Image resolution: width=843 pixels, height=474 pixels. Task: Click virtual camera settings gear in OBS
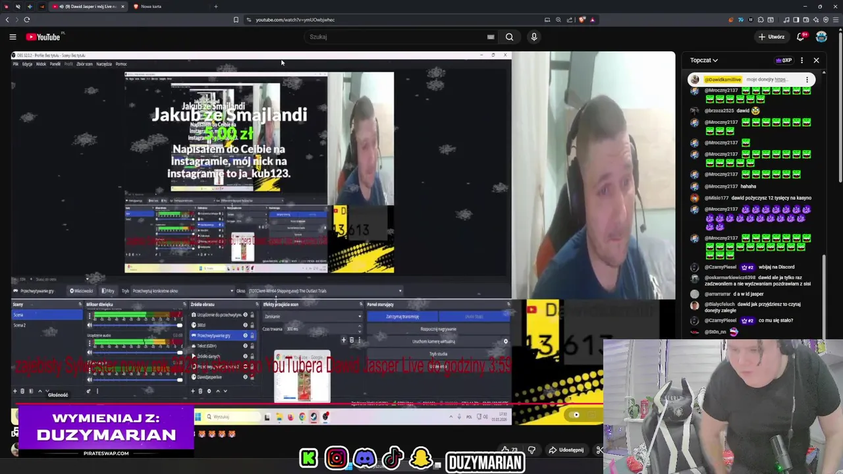(x=506, y=342)
